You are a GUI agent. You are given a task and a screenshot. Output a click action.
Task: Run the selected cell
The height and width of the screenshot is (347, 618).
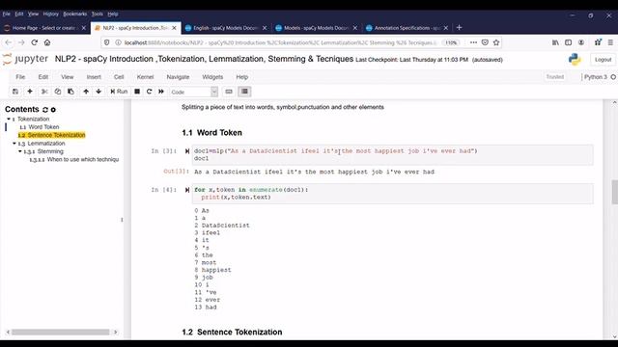(119, 92)
